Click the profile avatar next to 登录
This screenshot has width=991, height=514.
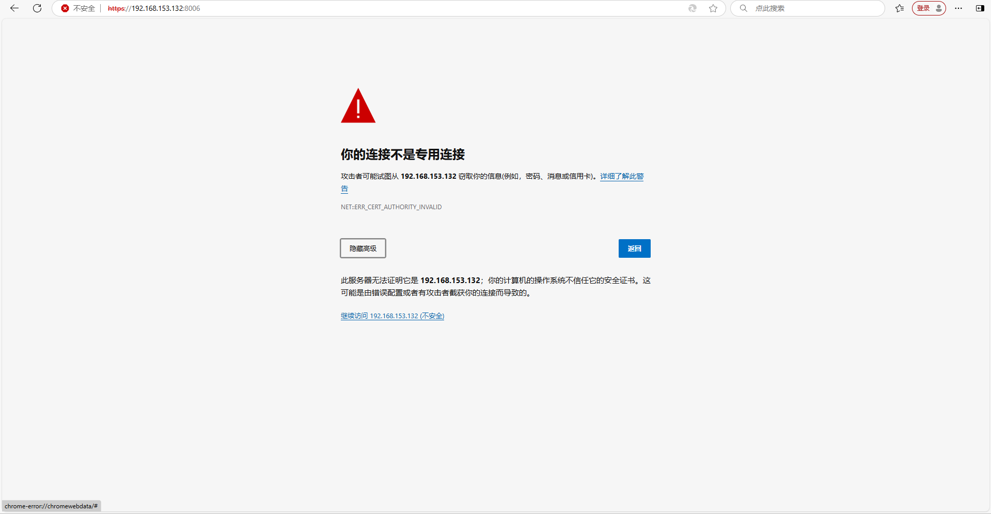(938, 8)
